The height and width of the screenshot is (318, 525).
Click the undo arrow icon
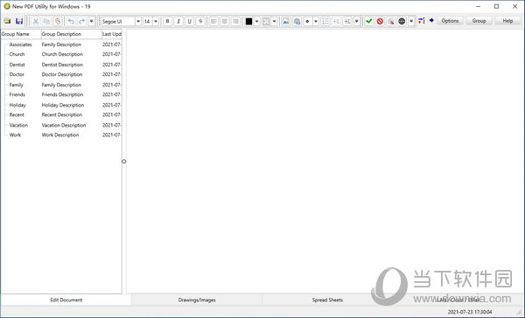71,21
